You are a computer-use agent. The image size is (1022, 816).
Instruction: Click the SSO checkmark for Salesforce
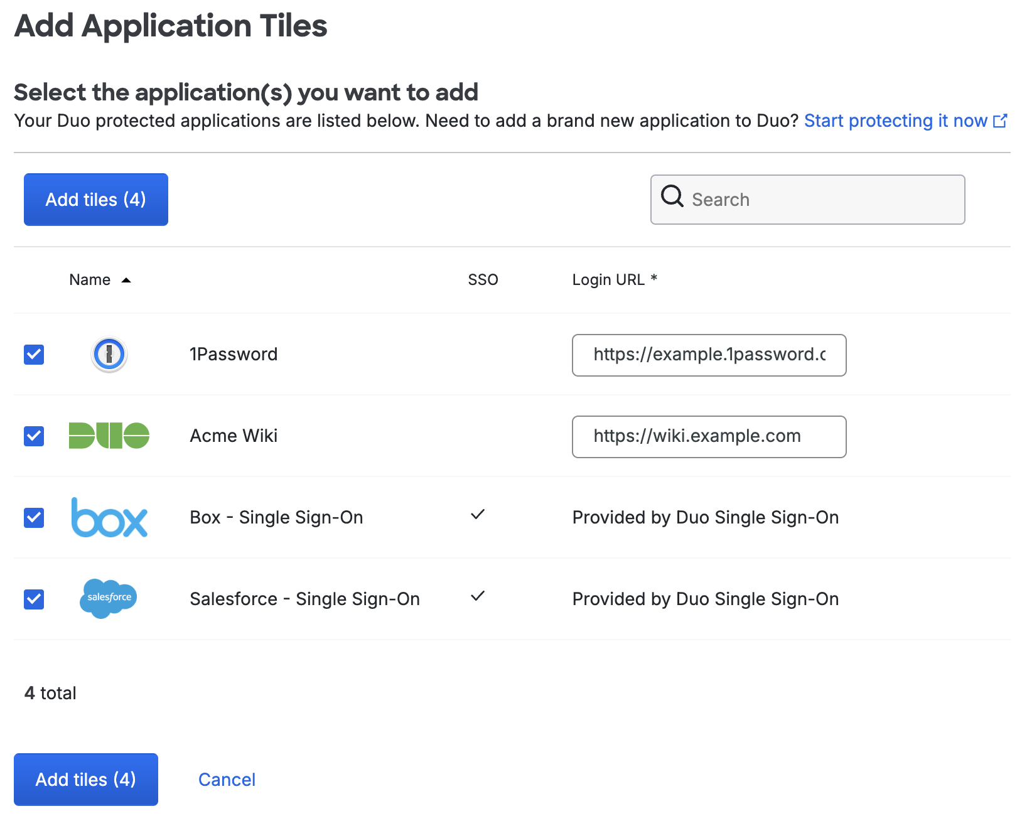[x=478, y=596]
